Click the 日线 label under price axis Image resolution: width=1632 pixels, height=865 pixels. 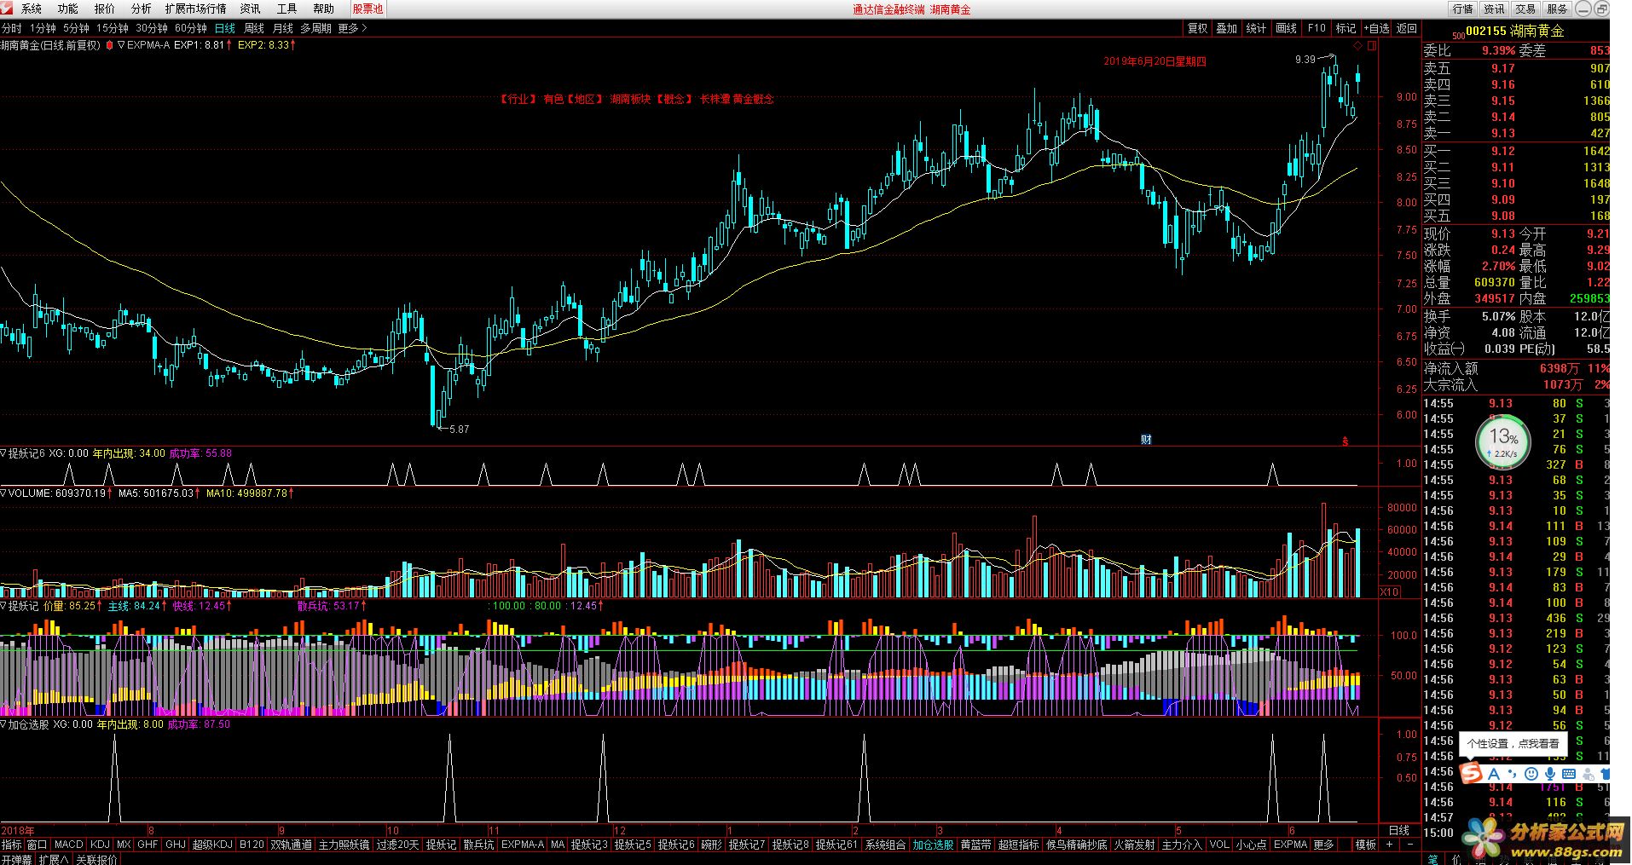pos(1399,830)
